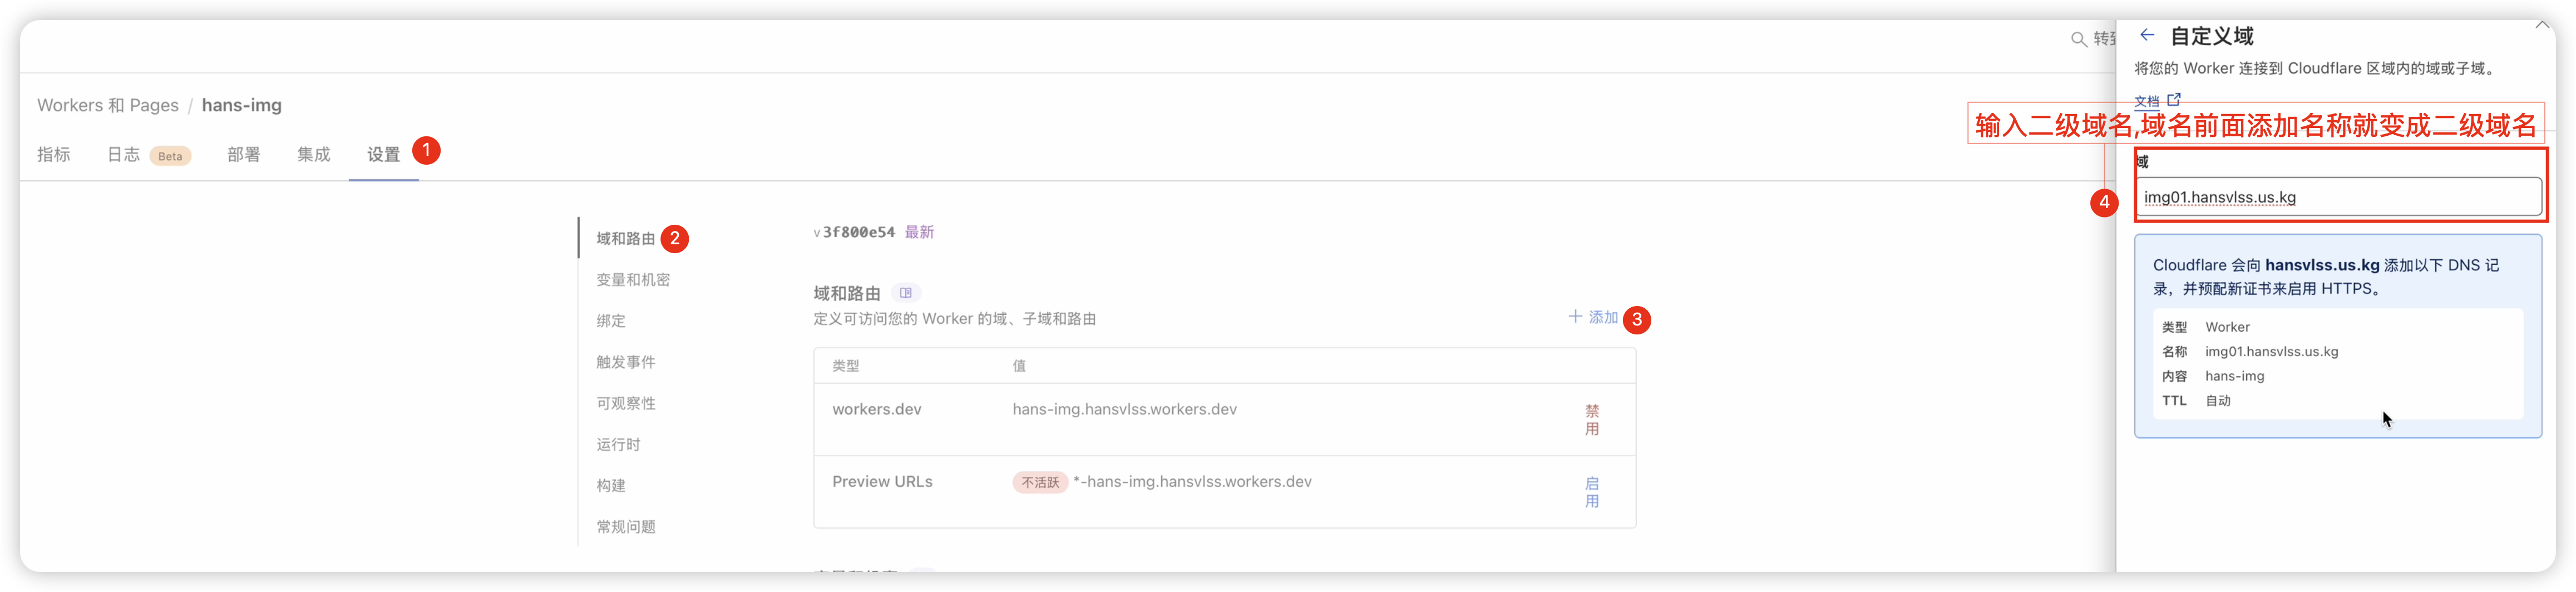Viewport: 2576px width, 592px height.
Task: Click the 域 input field with img01.hansvlss.us.kg
Action: click(2338, 197)
